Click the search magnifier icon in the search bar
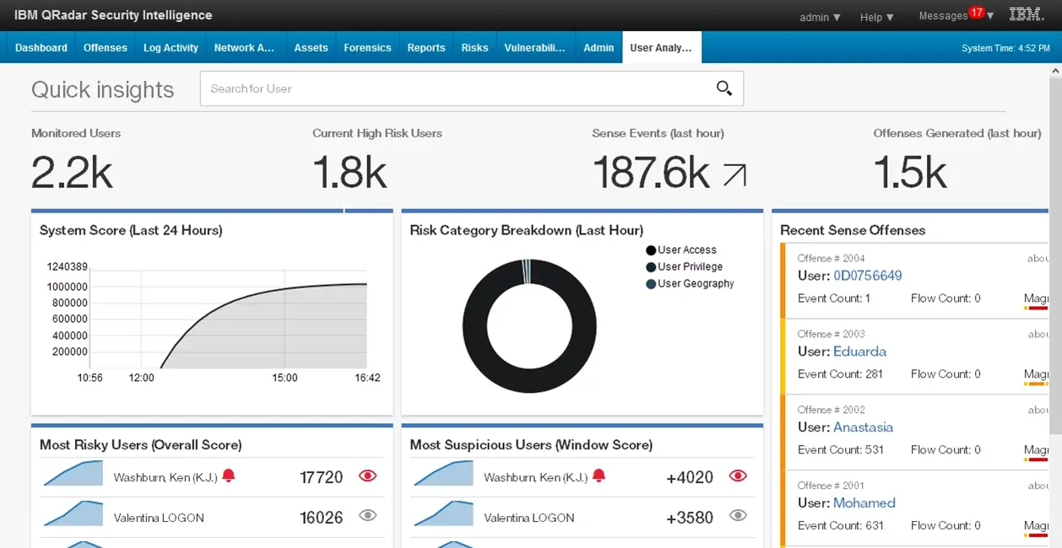The width and height of the screenshot is (1062, 548). click(724, 88)
